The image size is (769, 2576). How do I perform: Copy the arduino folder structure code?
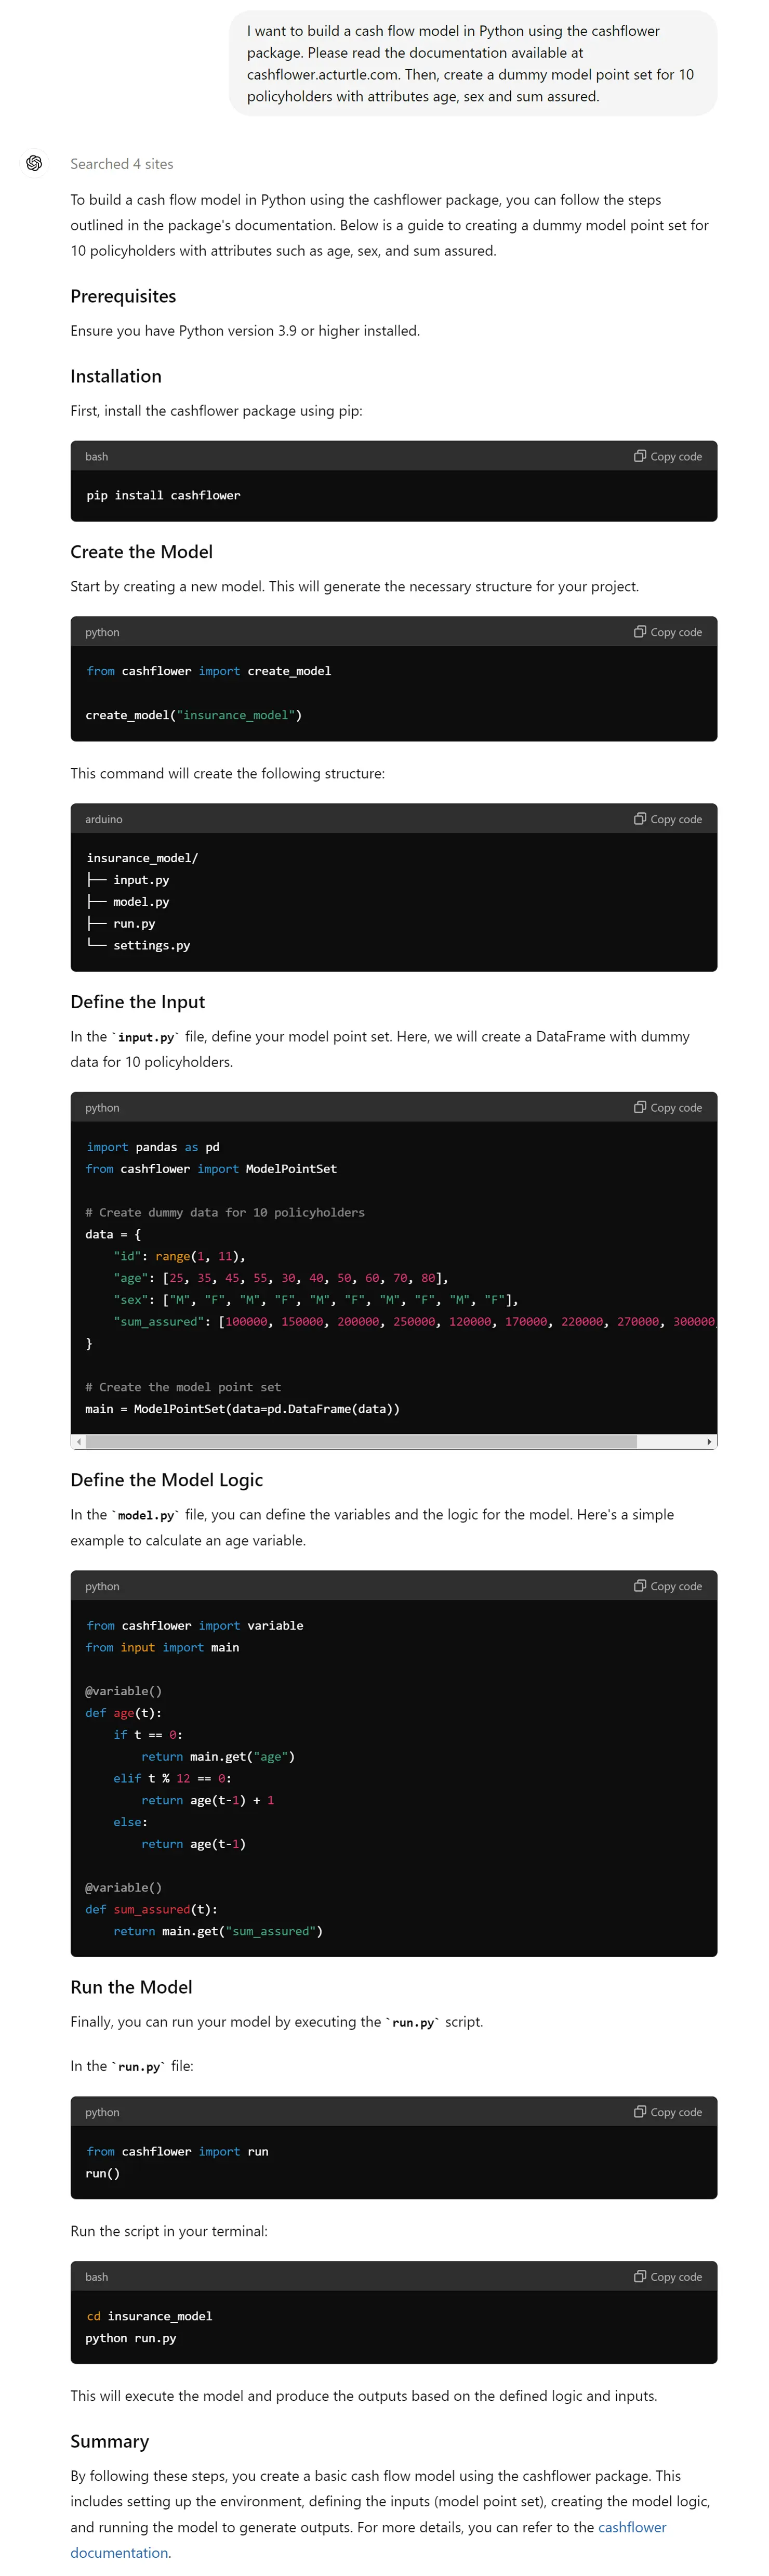point(667,819)
